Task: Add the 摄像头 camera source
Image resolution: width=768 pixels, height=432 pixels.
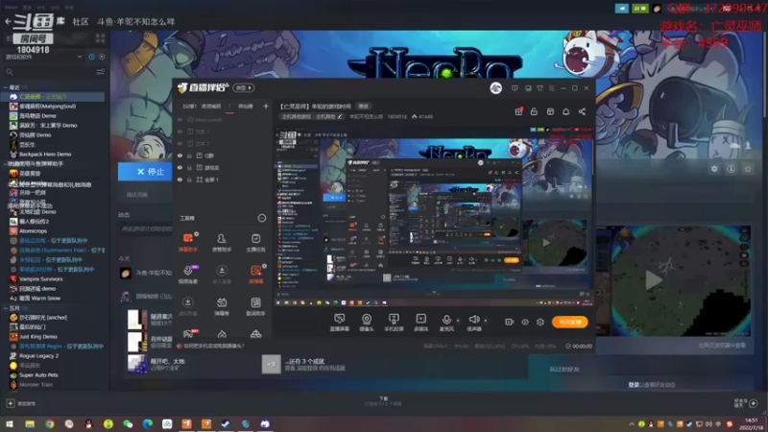Action: click(x=367, y=323)
